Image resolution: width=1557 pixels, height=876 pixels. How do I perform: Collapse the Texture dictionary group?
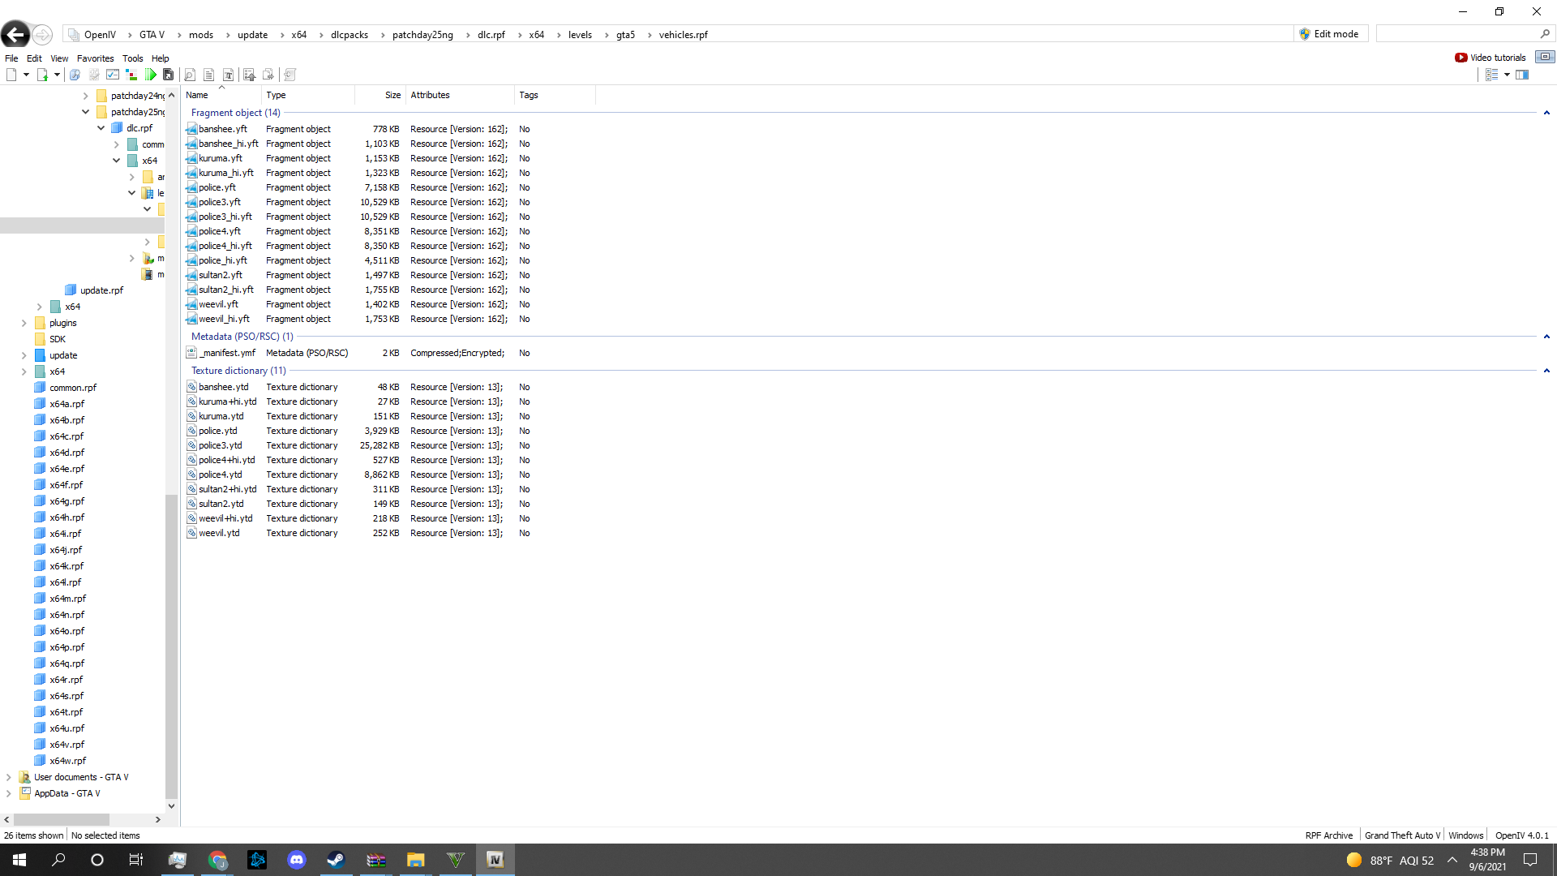tap(1546, 371)
